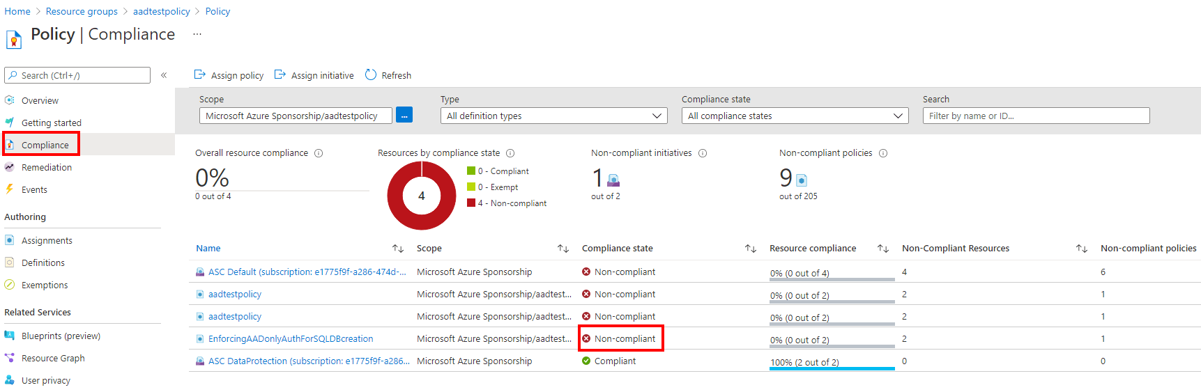Click the Non-compliant policies info icon

coord(883,153)
